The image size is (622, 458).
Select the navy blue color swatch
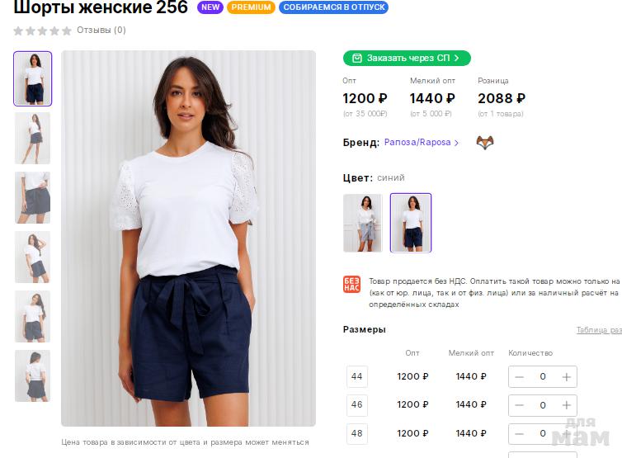[x=410, y=223]
